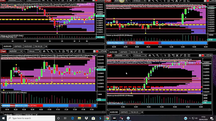The width and height of the screenshot is (216, 121).
Task: Open the AUDUSD instrument dropdown in 3 Minute chart
Action: pos(16,51)
